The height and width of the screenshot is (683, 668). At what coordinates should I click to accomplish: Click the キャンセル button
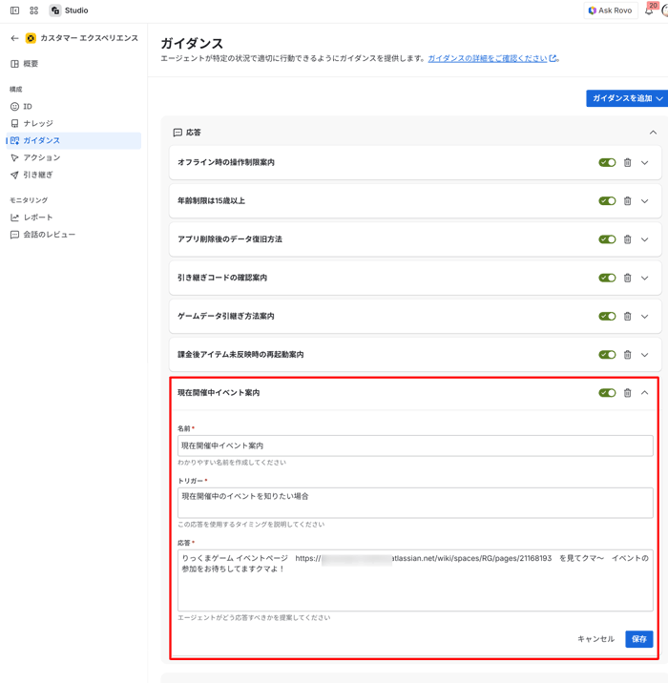click(595, 639)
